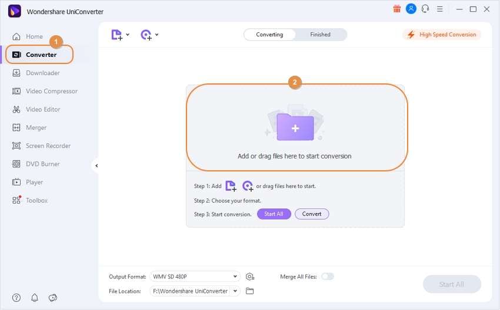Open the help question mark icon
This screenshot has width=500, height=310.
point(16,298)
